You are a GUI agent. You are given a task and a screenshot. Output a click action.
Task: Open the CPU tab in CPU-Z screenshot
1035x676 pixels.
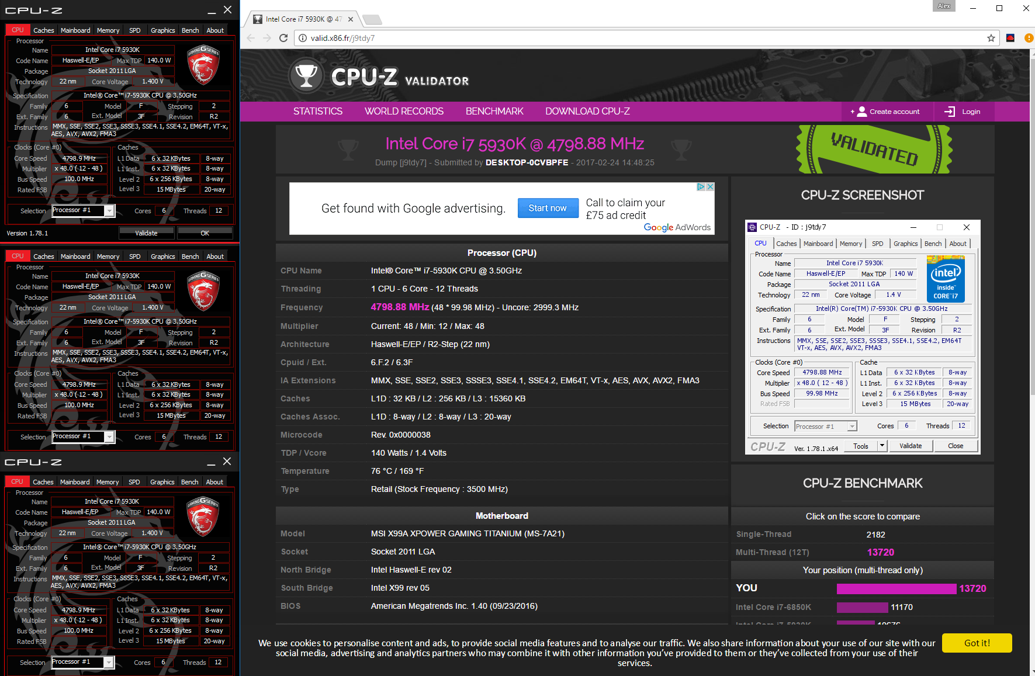(760, 244)
